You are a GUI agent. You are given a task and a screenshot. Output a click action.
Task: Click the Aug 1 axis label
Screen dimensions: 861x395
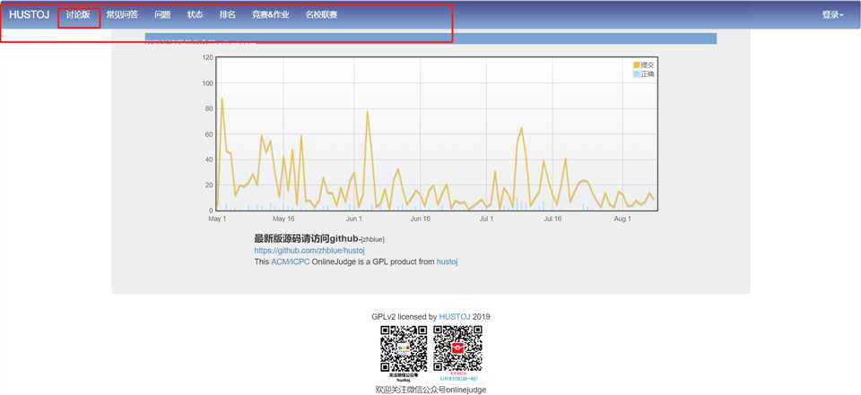tap(622, 219)
